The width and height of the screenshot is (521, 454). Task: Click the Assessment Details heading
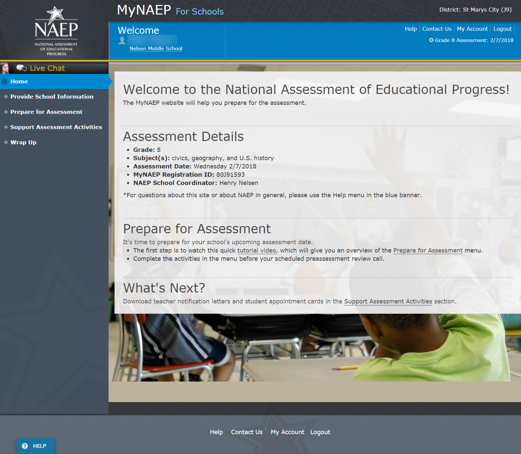click(x=183, y=137)
